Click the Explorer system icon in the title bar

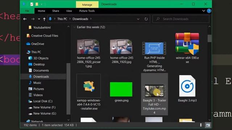click(24, 4)
